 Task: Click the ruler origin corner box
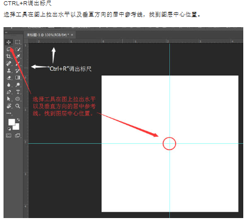(26, 41)
